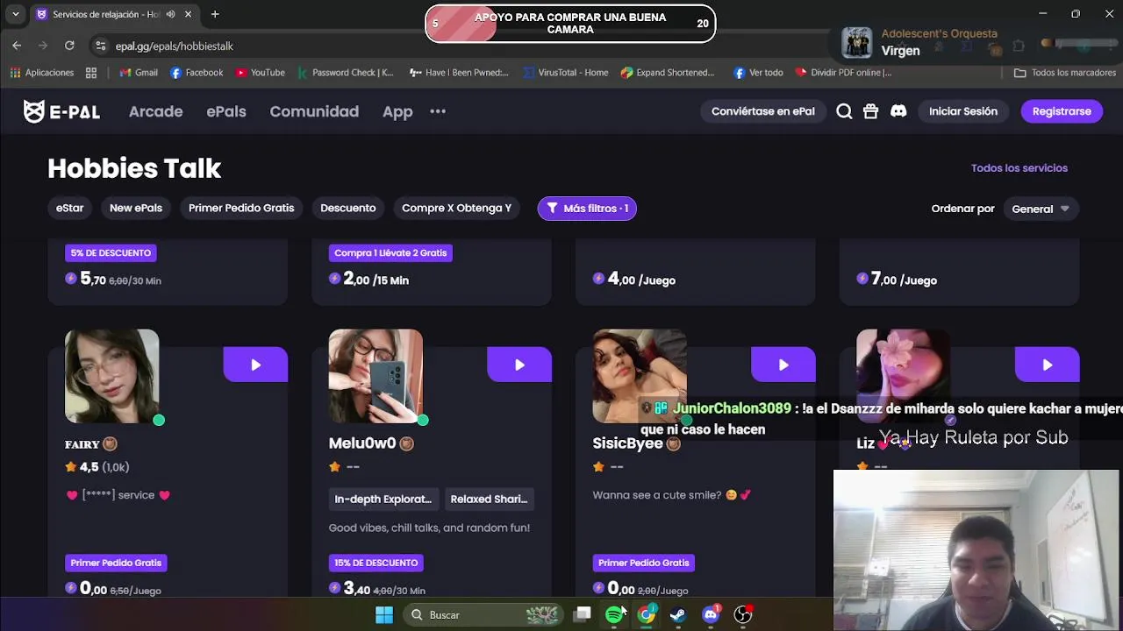Click the camera donation goal progress bar

570,24
